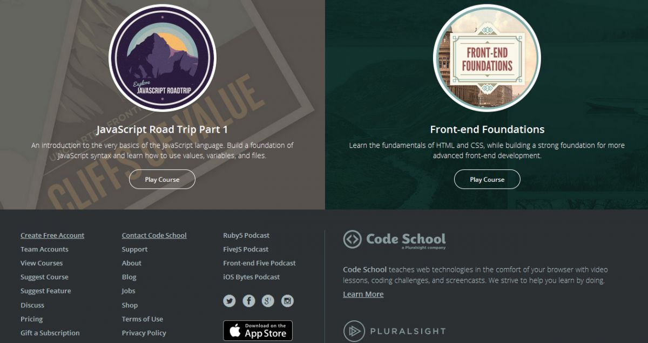This screenshot has height=343, width=648.
Task: Select the JavaScript Roadtrip course badge
Action: pyautogui.click(x=163, y=57)
